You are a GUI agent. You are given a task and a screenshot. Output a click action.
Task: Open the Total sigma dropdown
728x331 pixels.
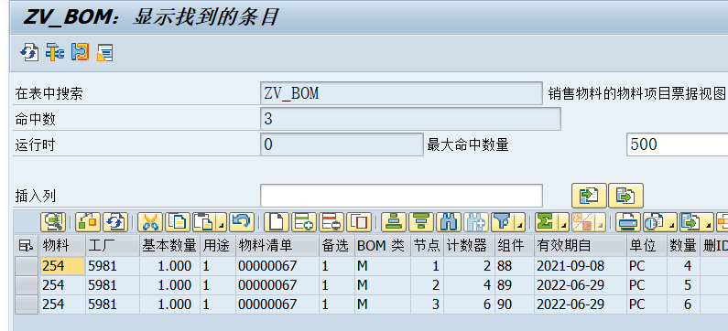552,222
